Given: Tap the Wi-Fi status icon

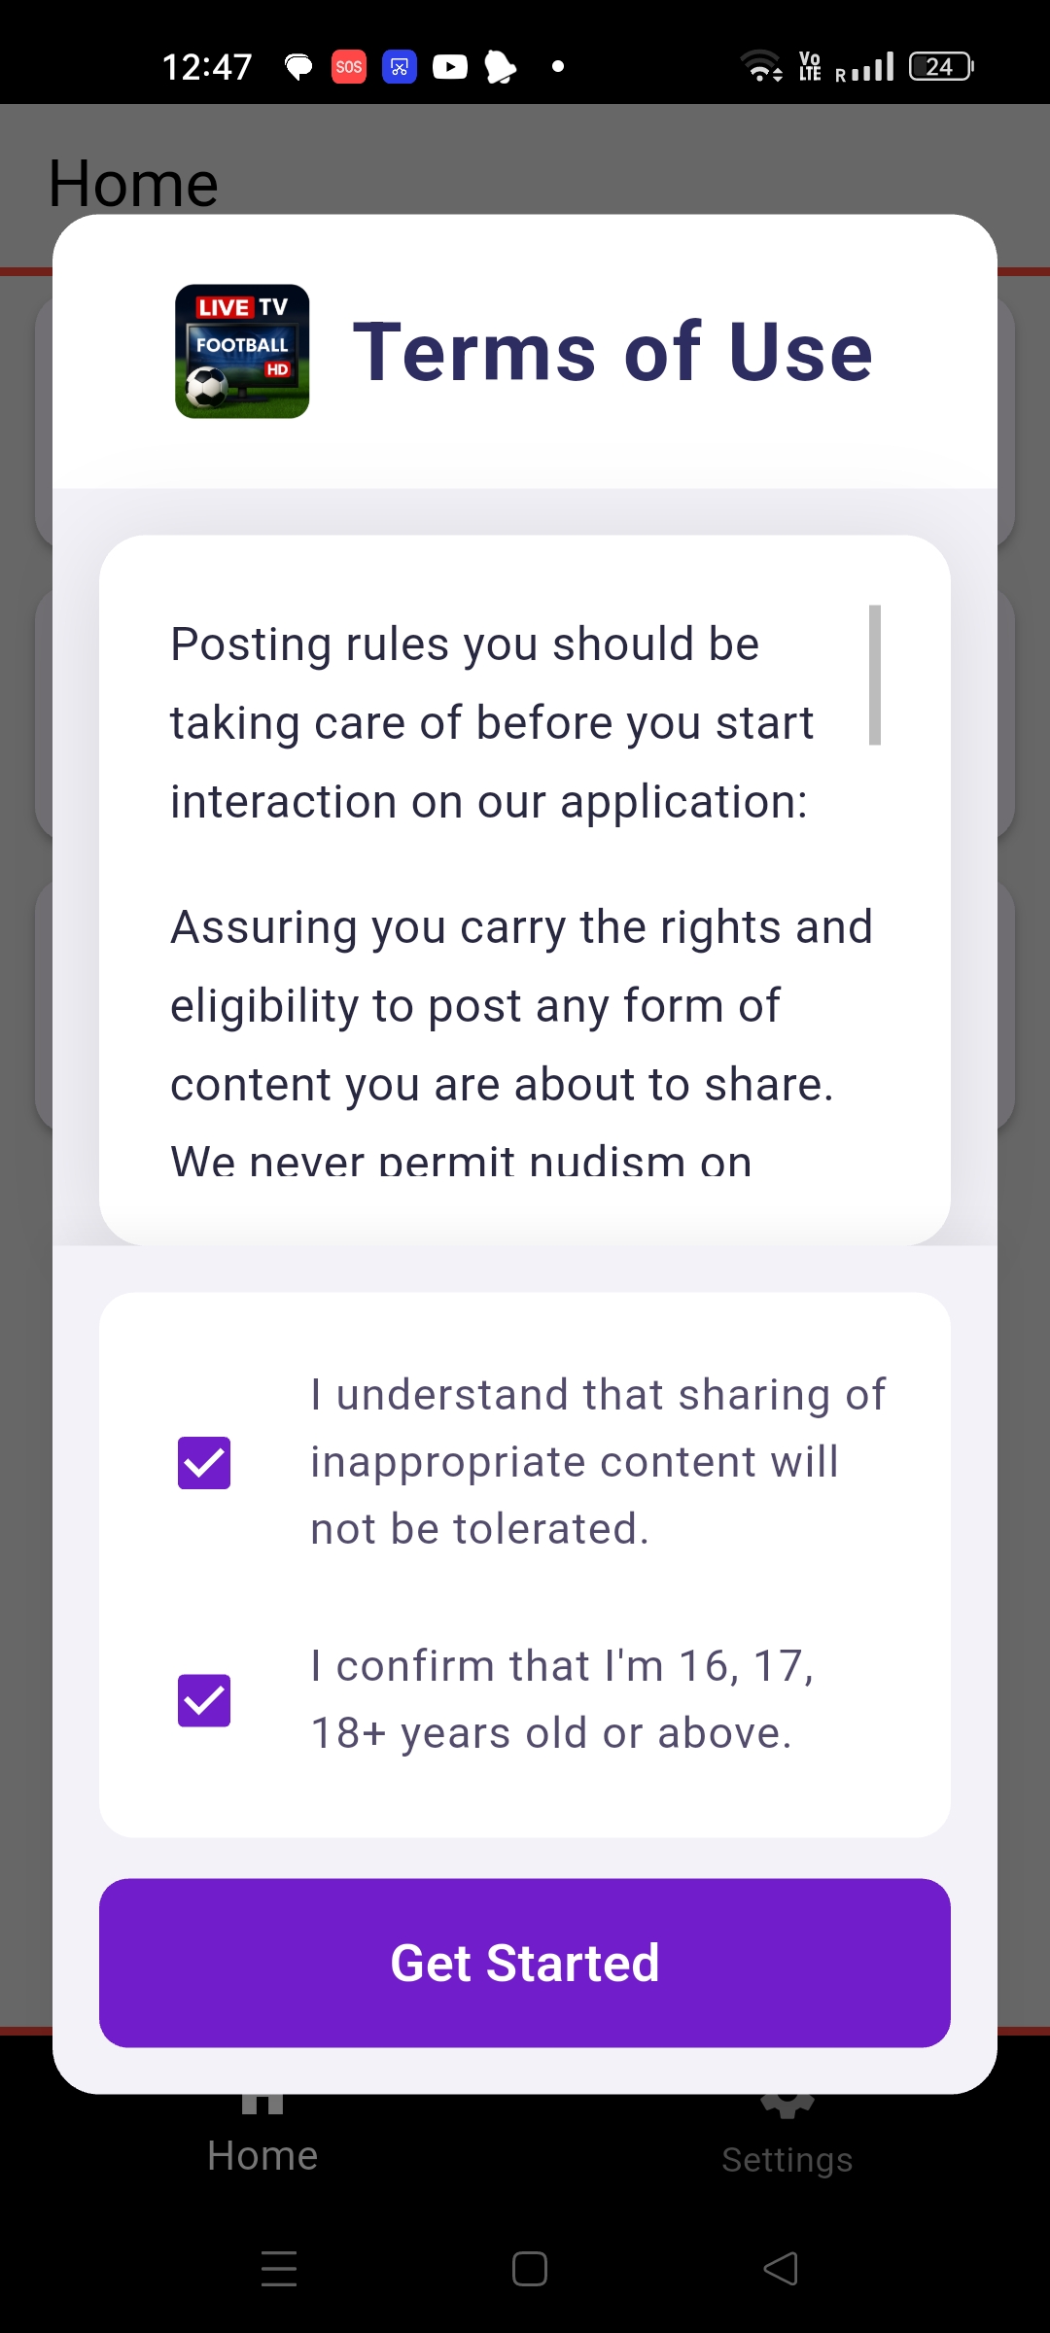Looking at the screenshot, I should [x=760, y=66].
